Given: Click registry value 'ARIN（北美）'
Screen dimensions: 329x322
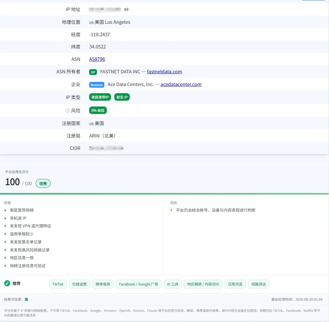Looking at the screenshot, I should pos(102,136).
